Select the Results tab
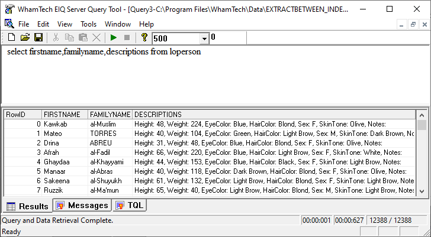Viewport: 431px width, 237px height. [27, 206]
